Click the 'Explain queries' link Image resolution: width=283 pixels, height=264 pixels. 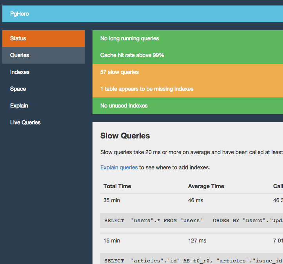pyautogui.click(x=119, y=167)
